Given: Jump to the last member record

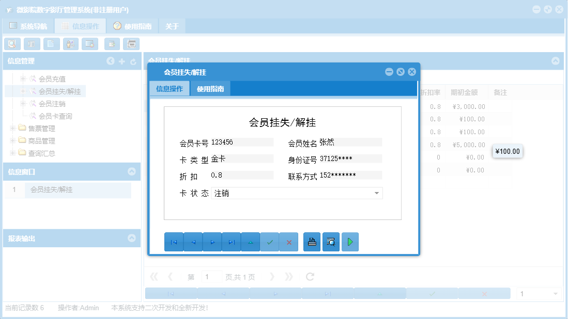Looking at the screenshot, I should pos(232,242).
